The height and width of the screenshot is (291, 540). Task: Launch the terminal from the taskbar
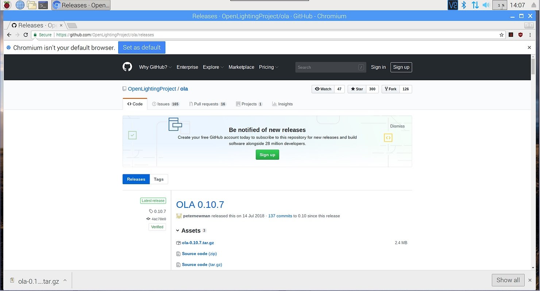pyautogui.click(x=43, y=5)
